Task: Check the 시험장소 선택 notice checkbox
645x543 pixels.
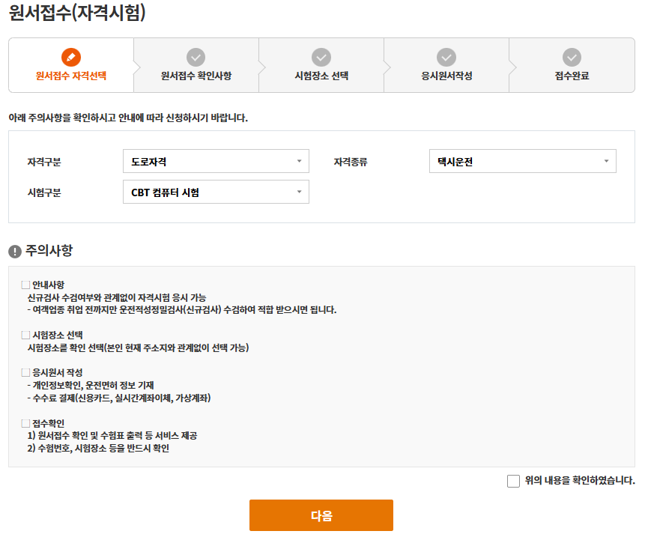Action: 25,335
